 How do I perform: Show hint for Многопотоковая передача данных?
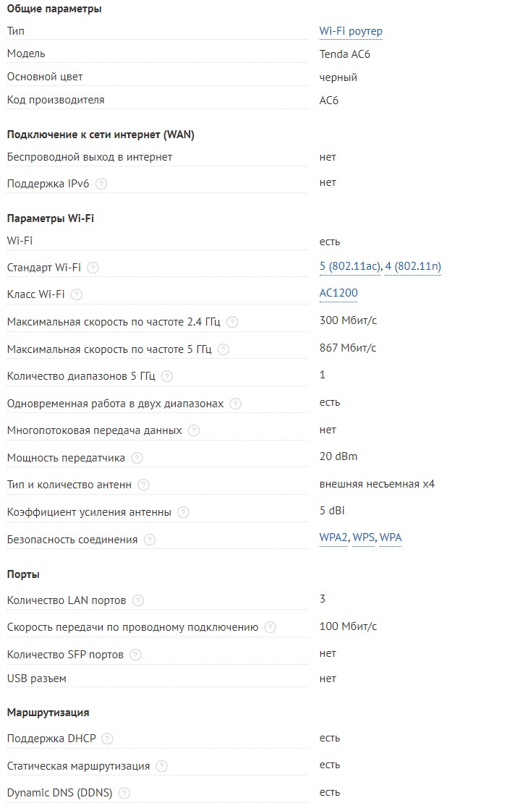click(194, 431)
